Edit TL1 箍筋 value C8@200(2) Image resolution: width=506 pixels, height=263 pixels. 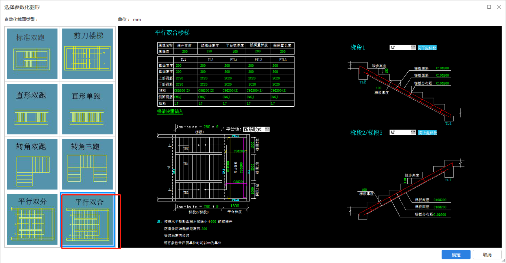pyautogui.click(x=182, y=91)
